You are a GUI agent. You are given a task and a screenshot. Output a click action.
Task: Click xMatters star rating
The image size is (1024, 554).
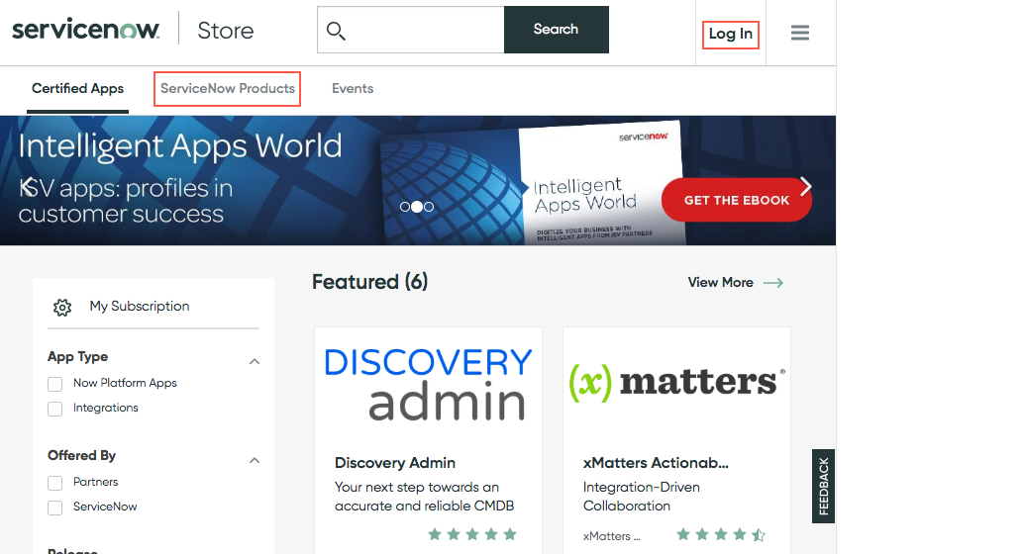pyautogui.click(x=721, y=535)
